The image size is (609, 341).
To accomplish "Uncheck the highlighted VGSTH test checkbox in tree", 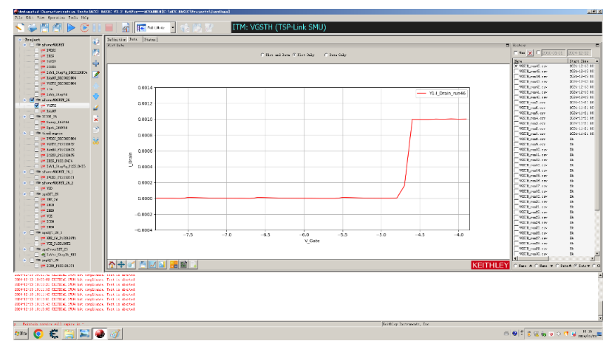I will click(x=36, y=106).
